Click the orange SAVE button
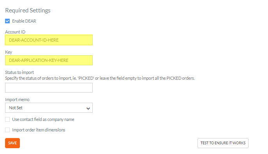The width and height of the screenshot is (268, 154). 12,143
